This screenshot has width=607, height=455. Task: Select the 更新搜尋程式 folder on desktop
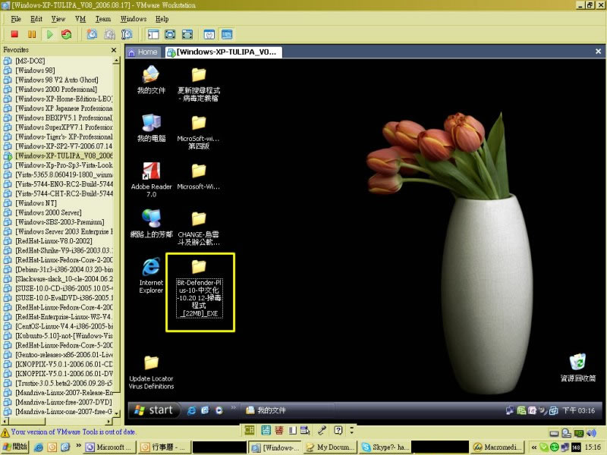tap(199, 84)
